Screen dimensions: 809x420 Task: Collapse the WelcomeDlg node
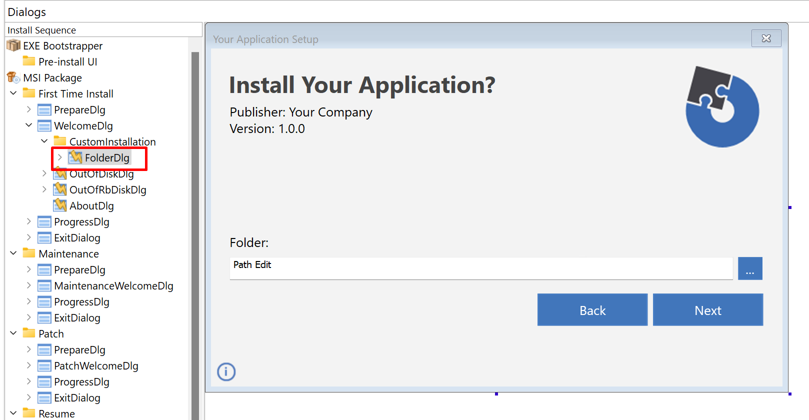(x=29, y=125)
